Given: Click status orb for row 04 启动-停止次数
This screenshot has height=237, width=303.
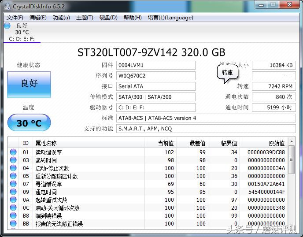Looking at the screenshot, I should [13, 168].
